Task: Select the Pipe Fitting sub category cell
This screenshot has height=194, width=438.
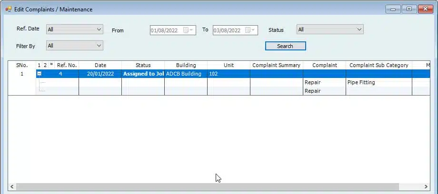Action: click(378, 82)
